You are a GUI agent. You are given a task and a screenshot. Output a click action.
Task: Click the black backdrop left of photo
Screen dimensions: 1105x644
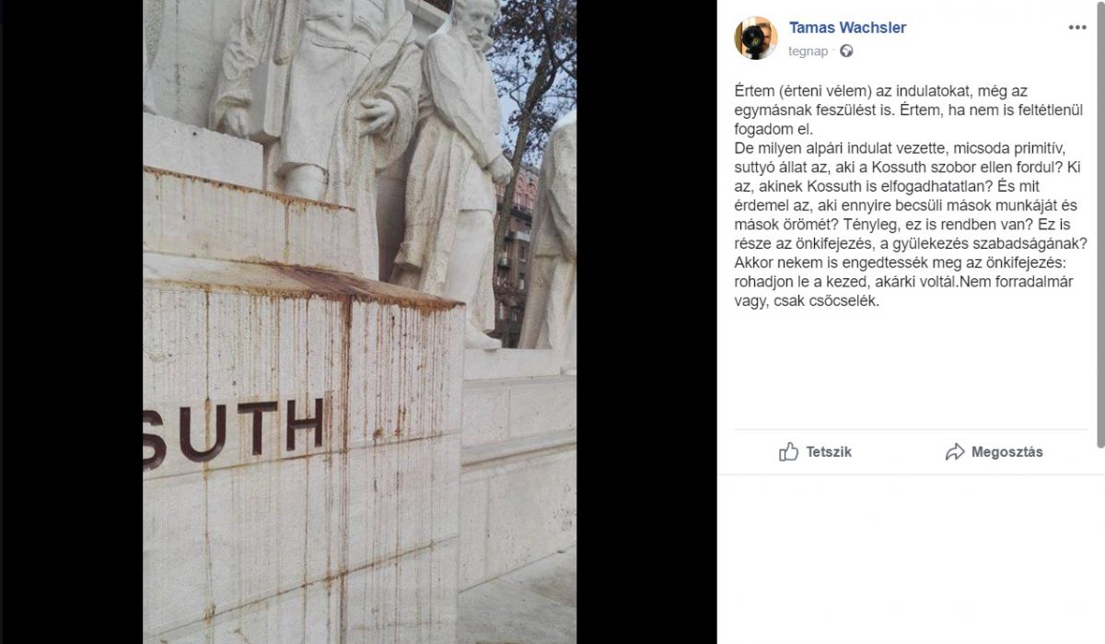click(x=71, y=322)
